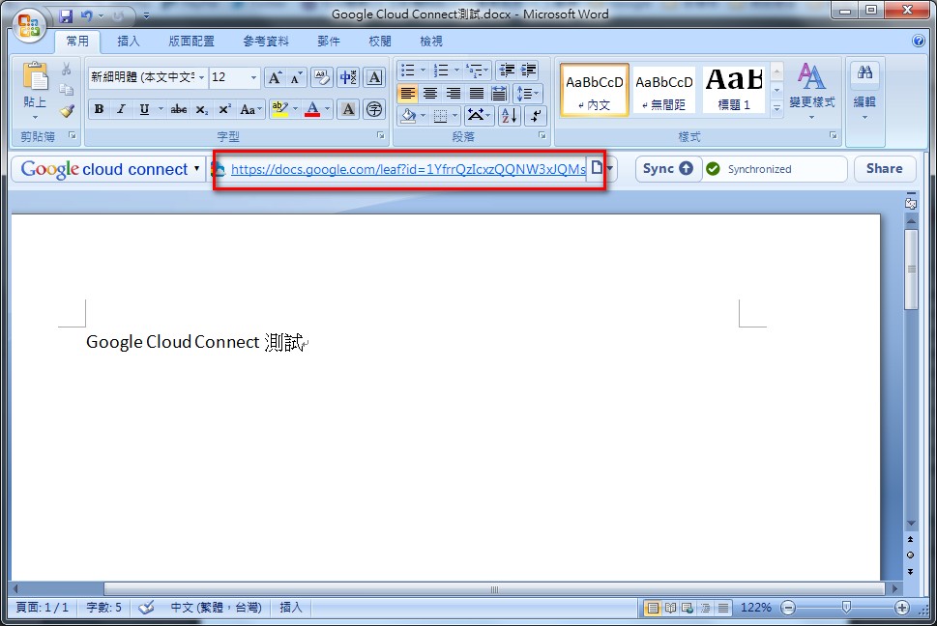Image resolution: width=937 pixels, height=626 pixels.
Task: Apply text highlight color
Action: pyautogui.click(x=279, y=109)
